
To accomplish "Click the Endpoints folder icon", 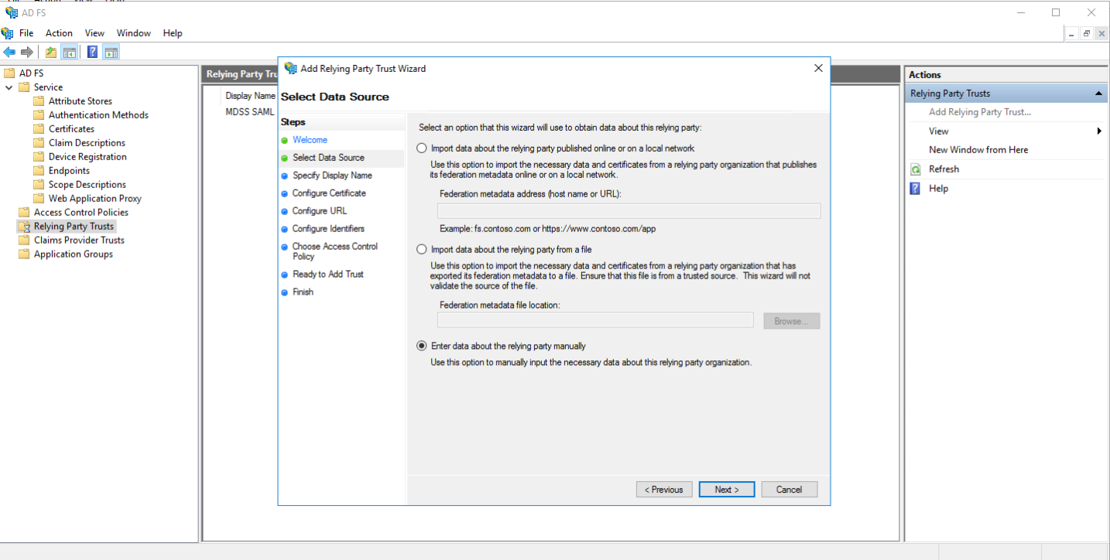I will click(39, 171).
